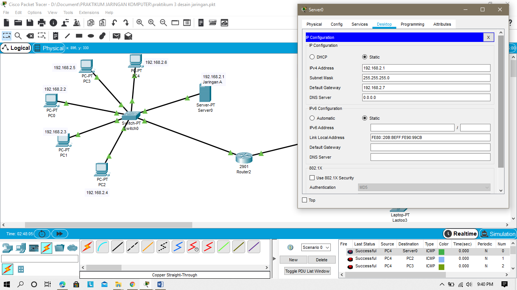Screen dimensions: 517x290
Task: Enable DHCP for IPv4 configuration
Action: point(312,57)
